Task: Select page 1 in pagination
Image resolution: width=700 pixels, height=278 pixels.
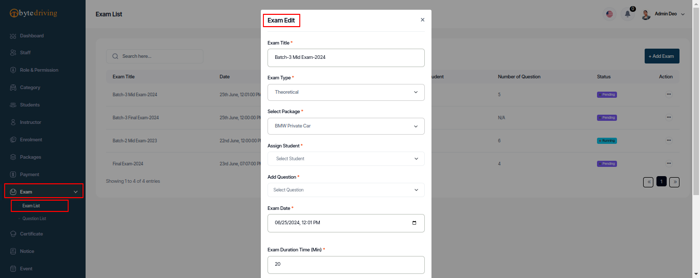Action: point(662,182)
